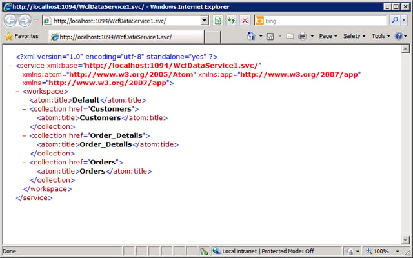Click the Order_Details atom:title value
The image size is (413, 258).
point(106,144)
